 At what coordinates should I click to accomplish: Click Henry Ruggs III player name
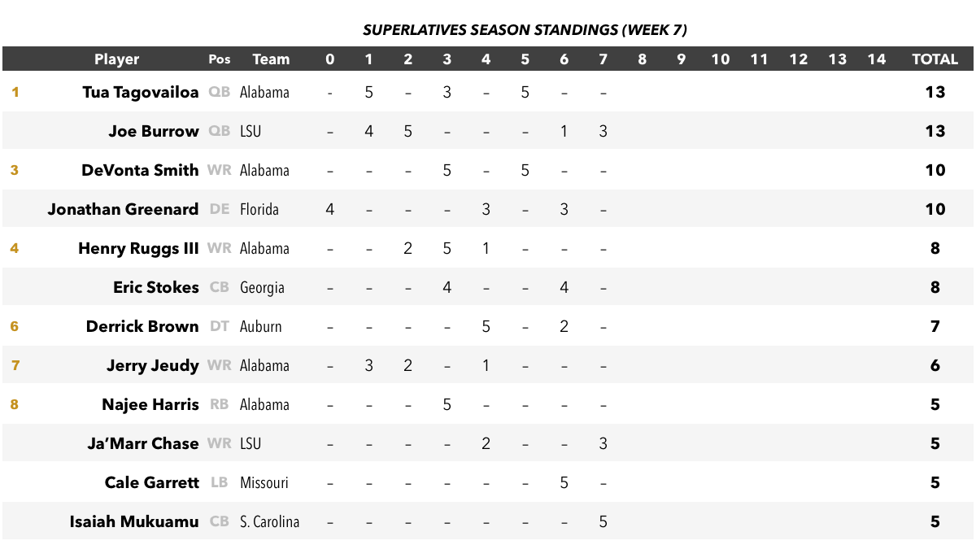pos(138,248)
